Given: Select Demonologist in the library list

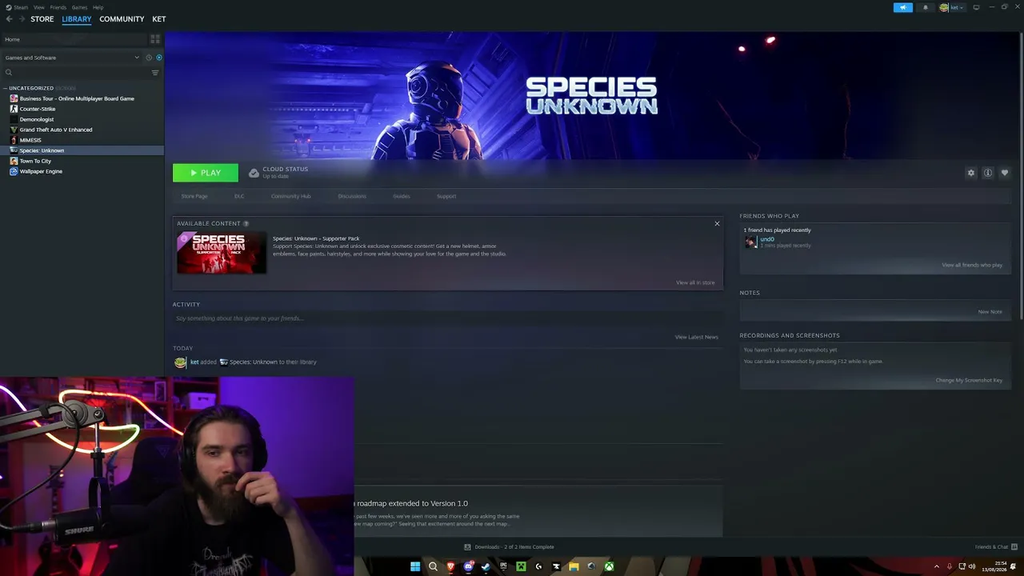Looking at the screenshot, I should pos(37,119).
